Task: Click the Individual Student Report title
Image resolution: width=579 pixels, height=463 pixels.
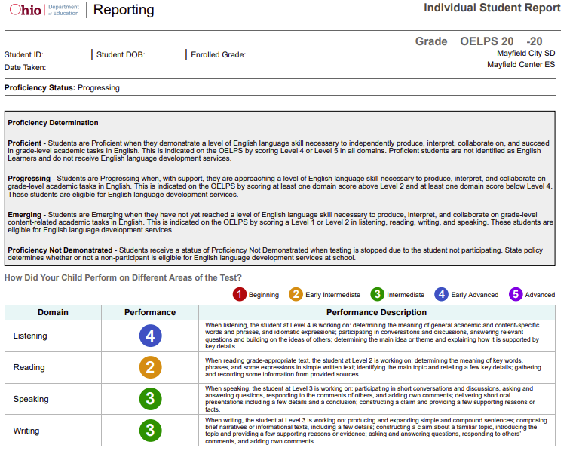Action: 492,8
